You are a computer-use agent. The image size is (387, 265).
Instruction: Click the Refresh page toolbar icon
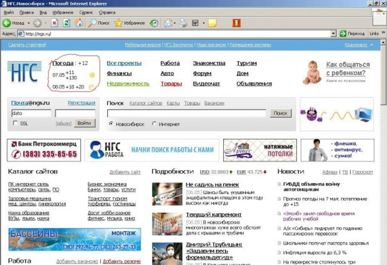click(x=66, y=23)
